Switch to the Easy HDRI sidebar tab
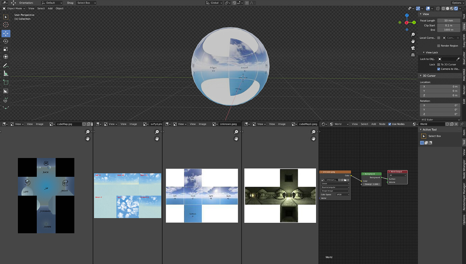 pyautogui.click(x=464, y=40)
